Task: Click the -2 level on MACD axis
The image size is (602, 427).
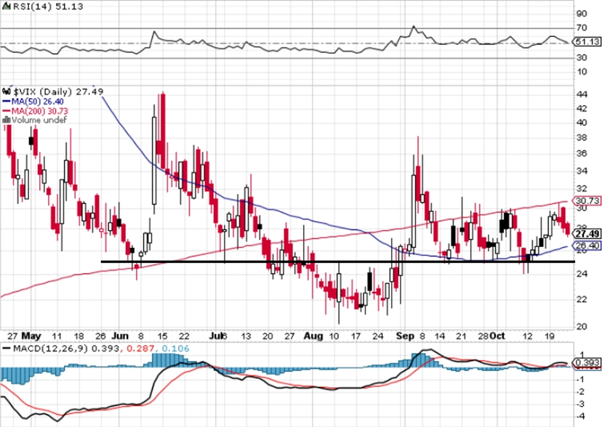Action: point(580,391)
